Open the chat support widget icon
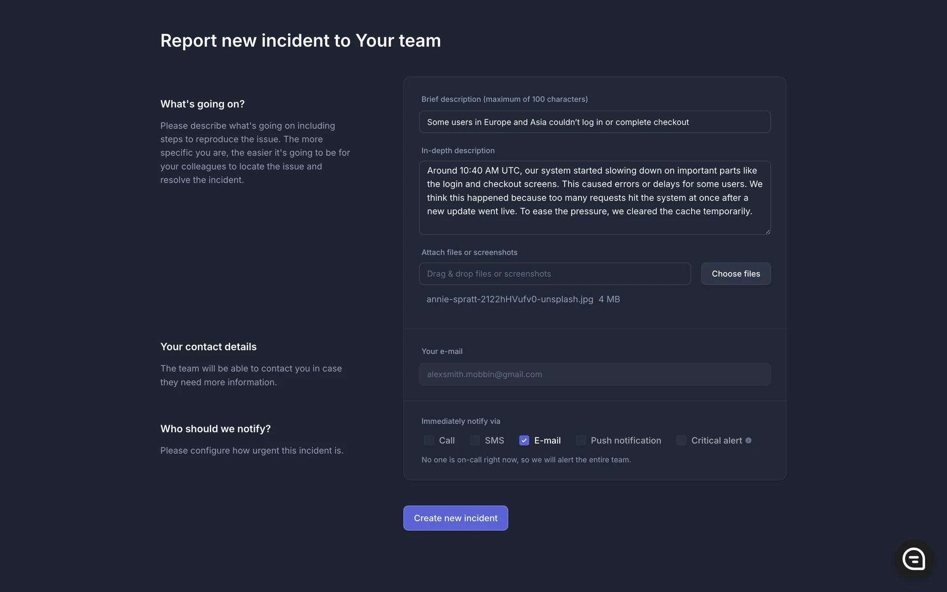 (x=913, y=559)
